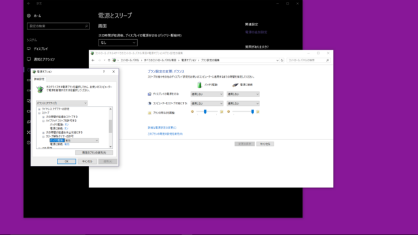This screenshot has height=235, width=418.
Task: Adjust the plugged-in brightness slider
Action: [253, 112]
